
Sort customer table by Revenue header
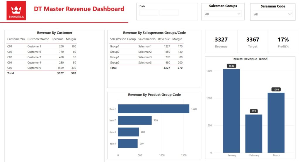tap(57, 39)
